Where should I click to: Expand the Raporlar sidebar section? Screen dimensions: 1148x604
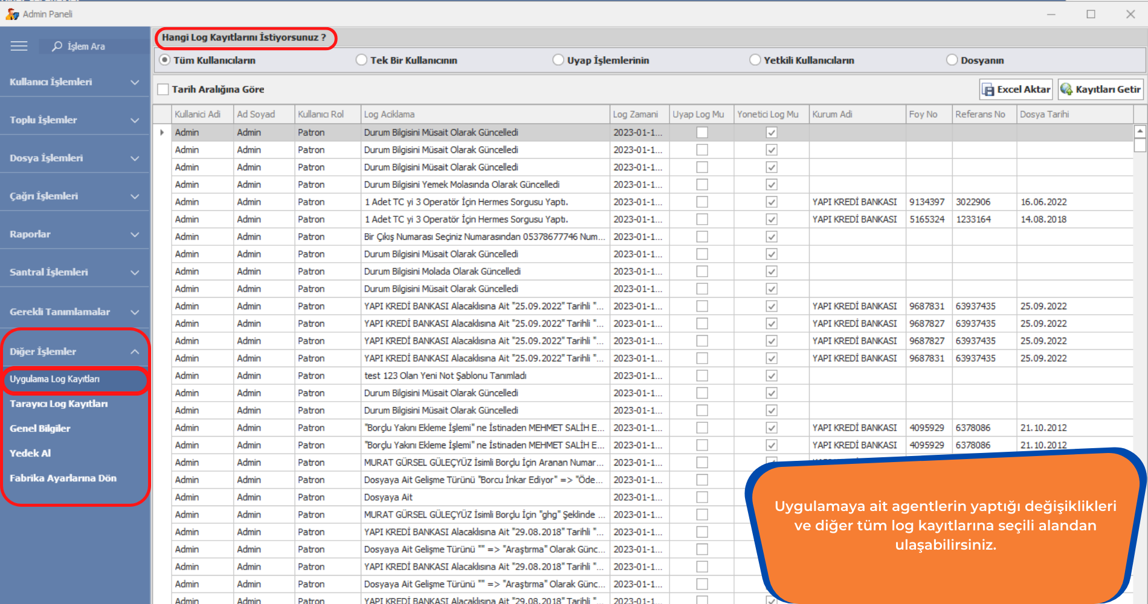(x=74, y=234)
